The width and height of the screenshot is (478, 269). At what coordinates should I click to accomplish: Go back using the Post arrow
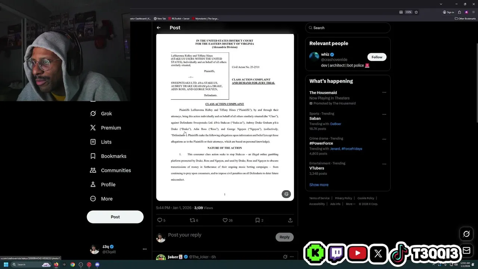click(159, 28)
